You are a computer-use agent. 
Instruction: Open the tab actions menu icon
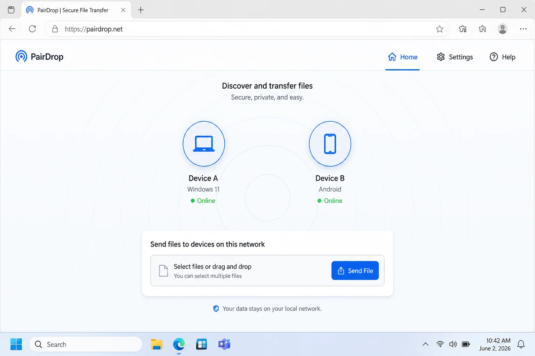pyautogui.click(x=11, y=10)
